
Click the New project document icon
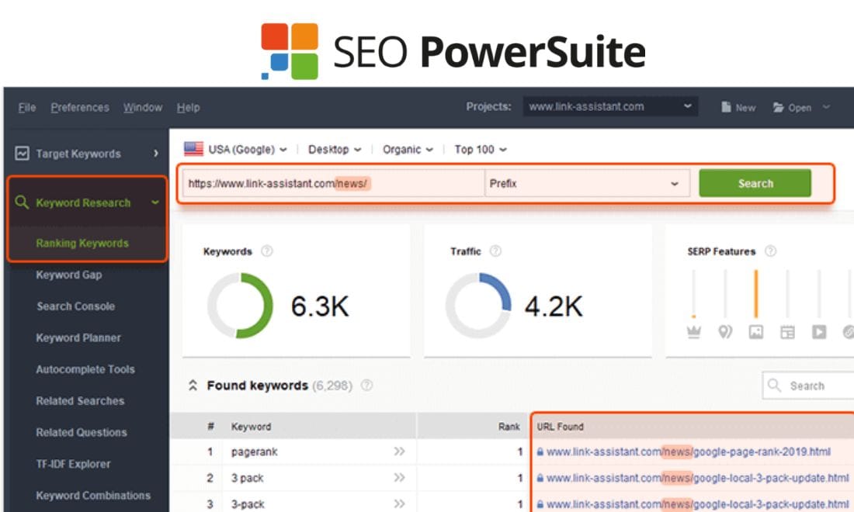pyautogui.click(x=727, y=108)
